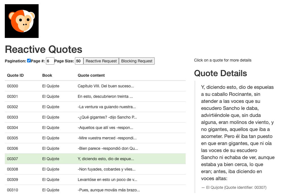Focus the Page Size input field
The image size is (282, 195).
click(x=79, y=61)
